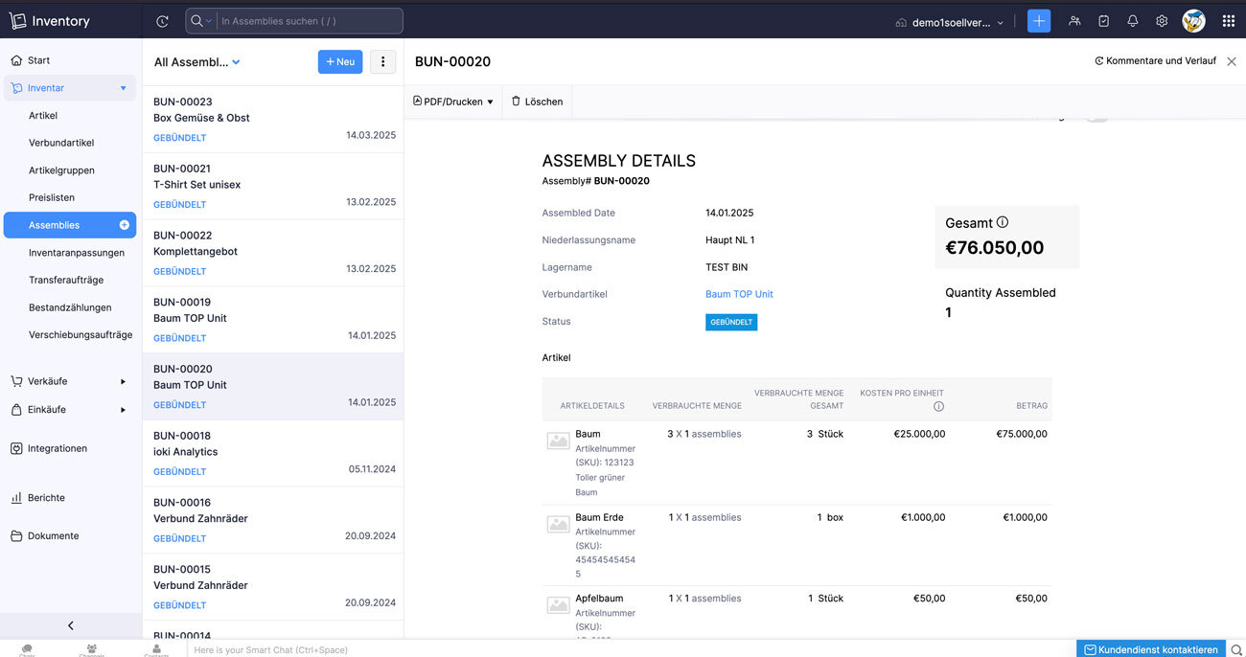The height and width of the screenshot is (657, 1246).
Task: Open the demo1soellver organization dropdown
Action: click(x=950, y=22)
